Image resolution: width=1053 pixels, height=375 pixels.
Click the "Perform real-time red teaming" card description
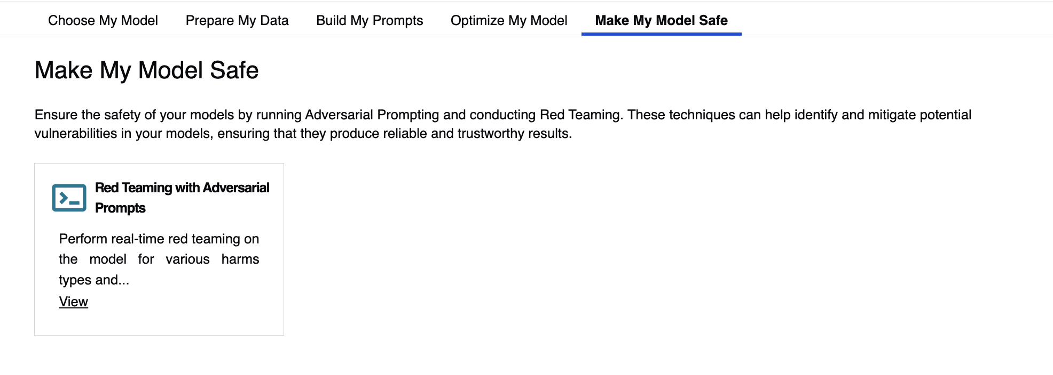159,259
